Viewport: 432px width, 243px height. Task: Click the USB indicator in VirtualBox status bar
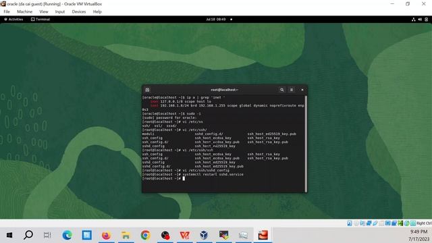[375, 223]
